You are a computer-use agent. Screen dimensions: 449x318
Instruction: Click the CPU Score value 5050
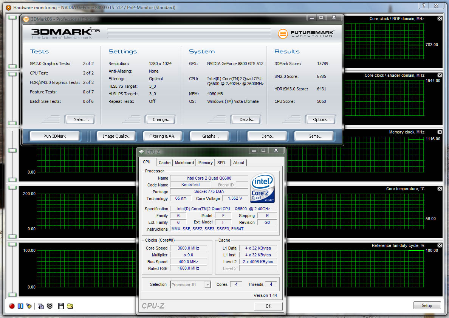(x=321, y=101)
